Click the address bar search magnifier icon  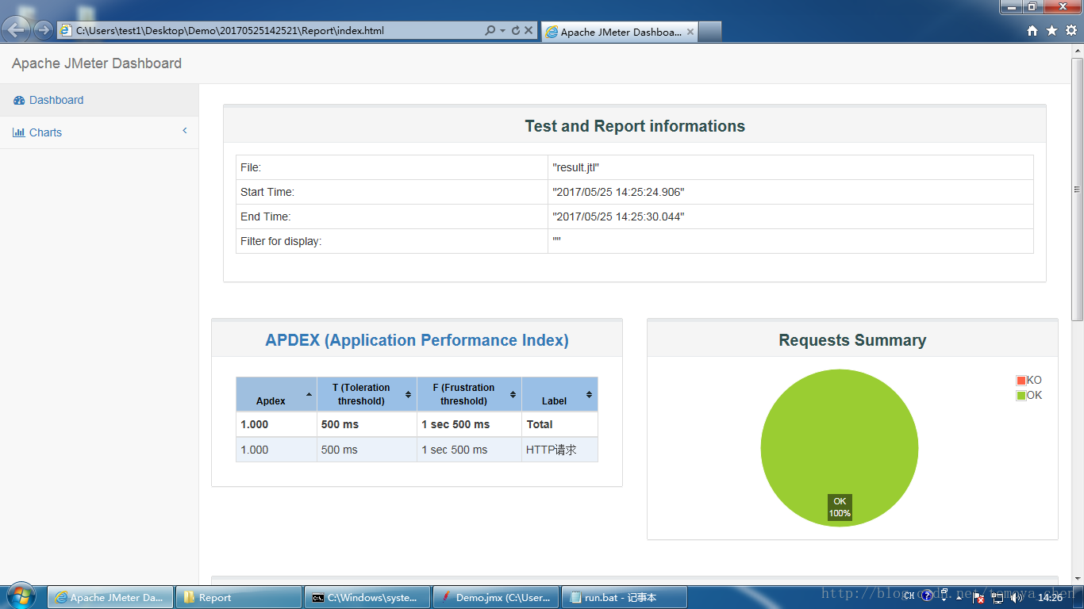tap(490, 31)
